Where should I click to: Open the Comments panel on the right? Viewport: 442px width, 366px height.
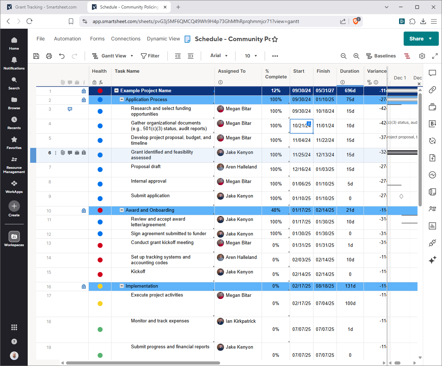tap(432, 73)
